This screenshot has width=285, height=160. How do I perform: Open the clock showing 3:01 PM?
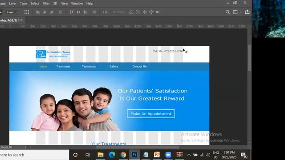(x=229, y=155)
